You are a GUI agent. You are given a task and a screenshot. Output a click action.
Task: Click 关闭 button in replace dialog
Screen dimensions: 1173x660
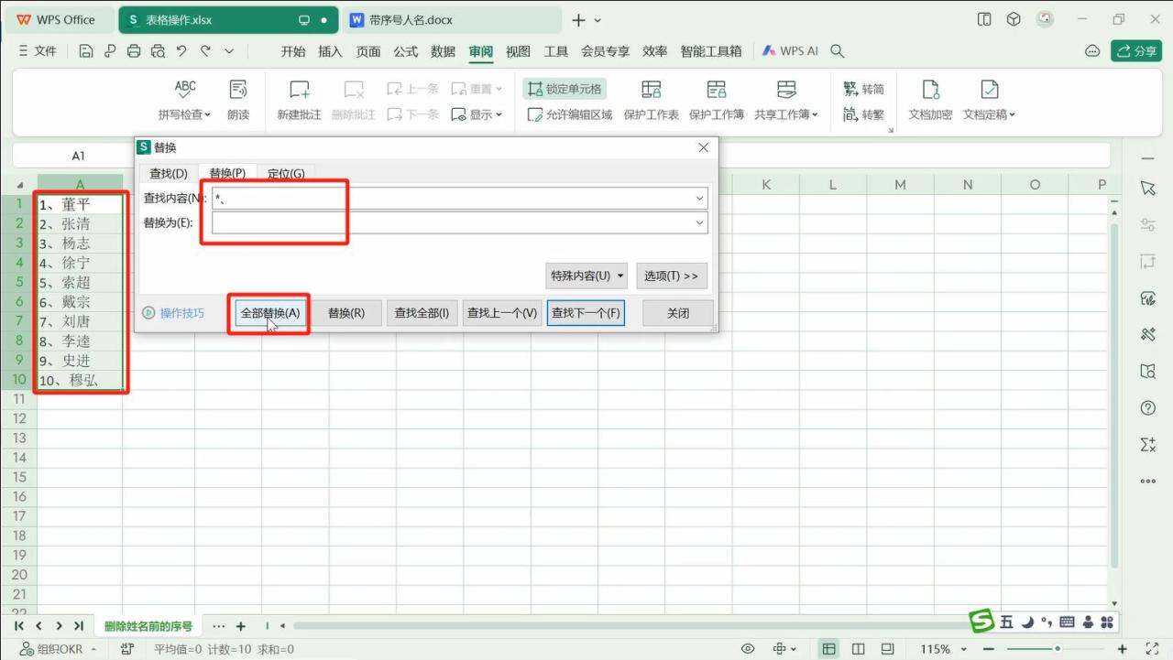pyautogui.click(x=678, y=313)
